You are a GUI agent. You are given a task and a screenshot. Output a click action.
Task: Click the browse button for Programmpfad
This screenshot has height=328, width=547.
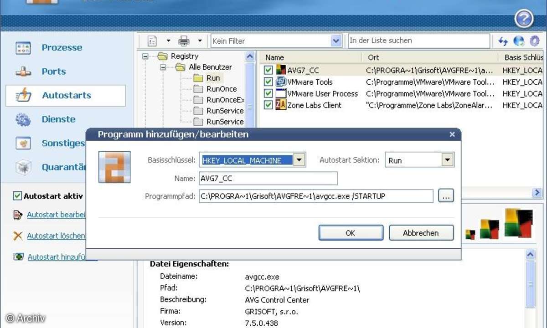tap(446, 196)
